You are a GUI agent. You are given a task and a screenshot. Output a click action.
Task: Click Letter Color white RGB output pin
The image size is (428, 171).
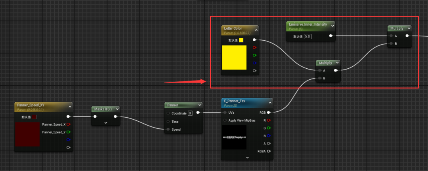pyautogui.click(x=254, y=40)
